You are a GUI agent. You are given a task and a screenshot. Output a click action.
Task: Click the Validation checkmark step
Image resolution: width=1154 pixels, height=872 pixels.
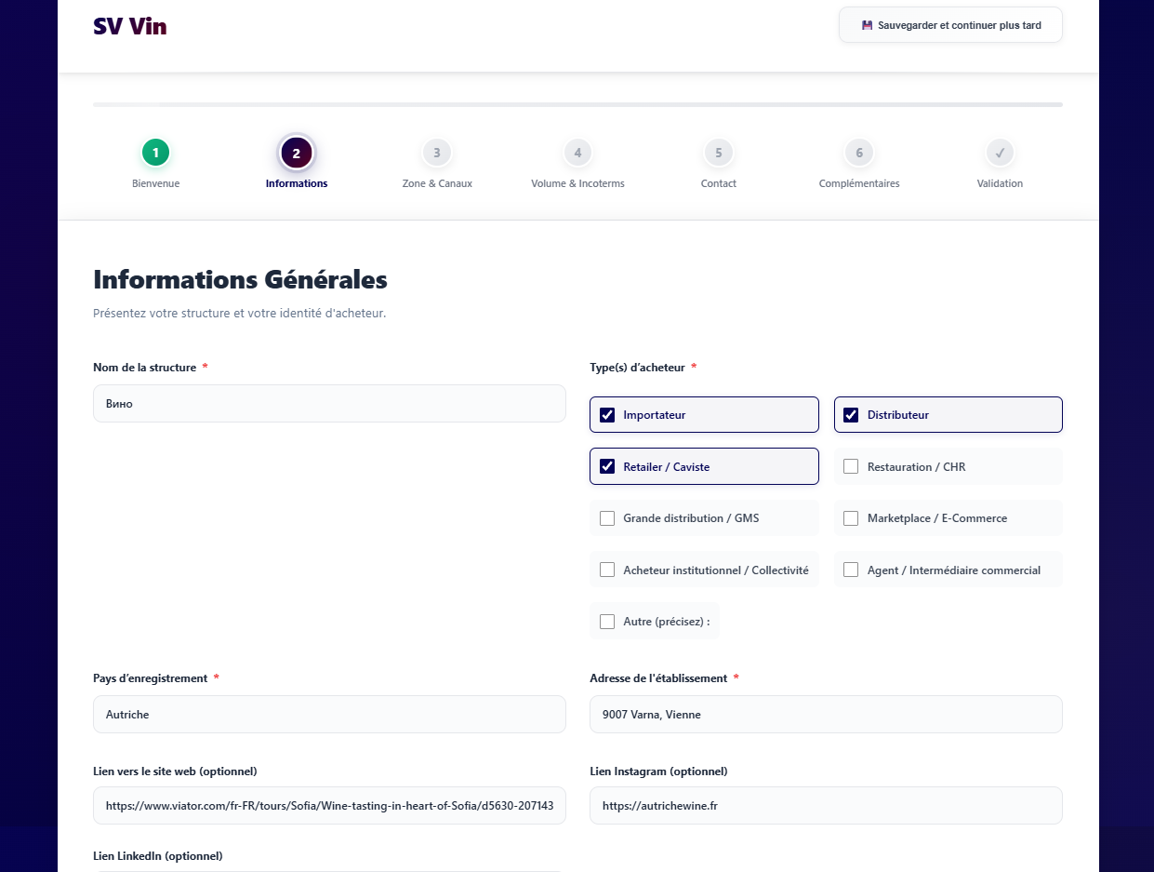[x=1000, y=153]
